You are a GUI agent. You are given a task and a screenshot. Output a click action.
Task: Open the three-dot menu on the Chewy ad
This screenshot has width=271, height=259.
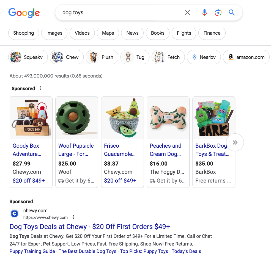73,217
